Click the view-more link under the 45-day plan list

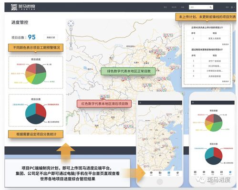tap(225, 45)
